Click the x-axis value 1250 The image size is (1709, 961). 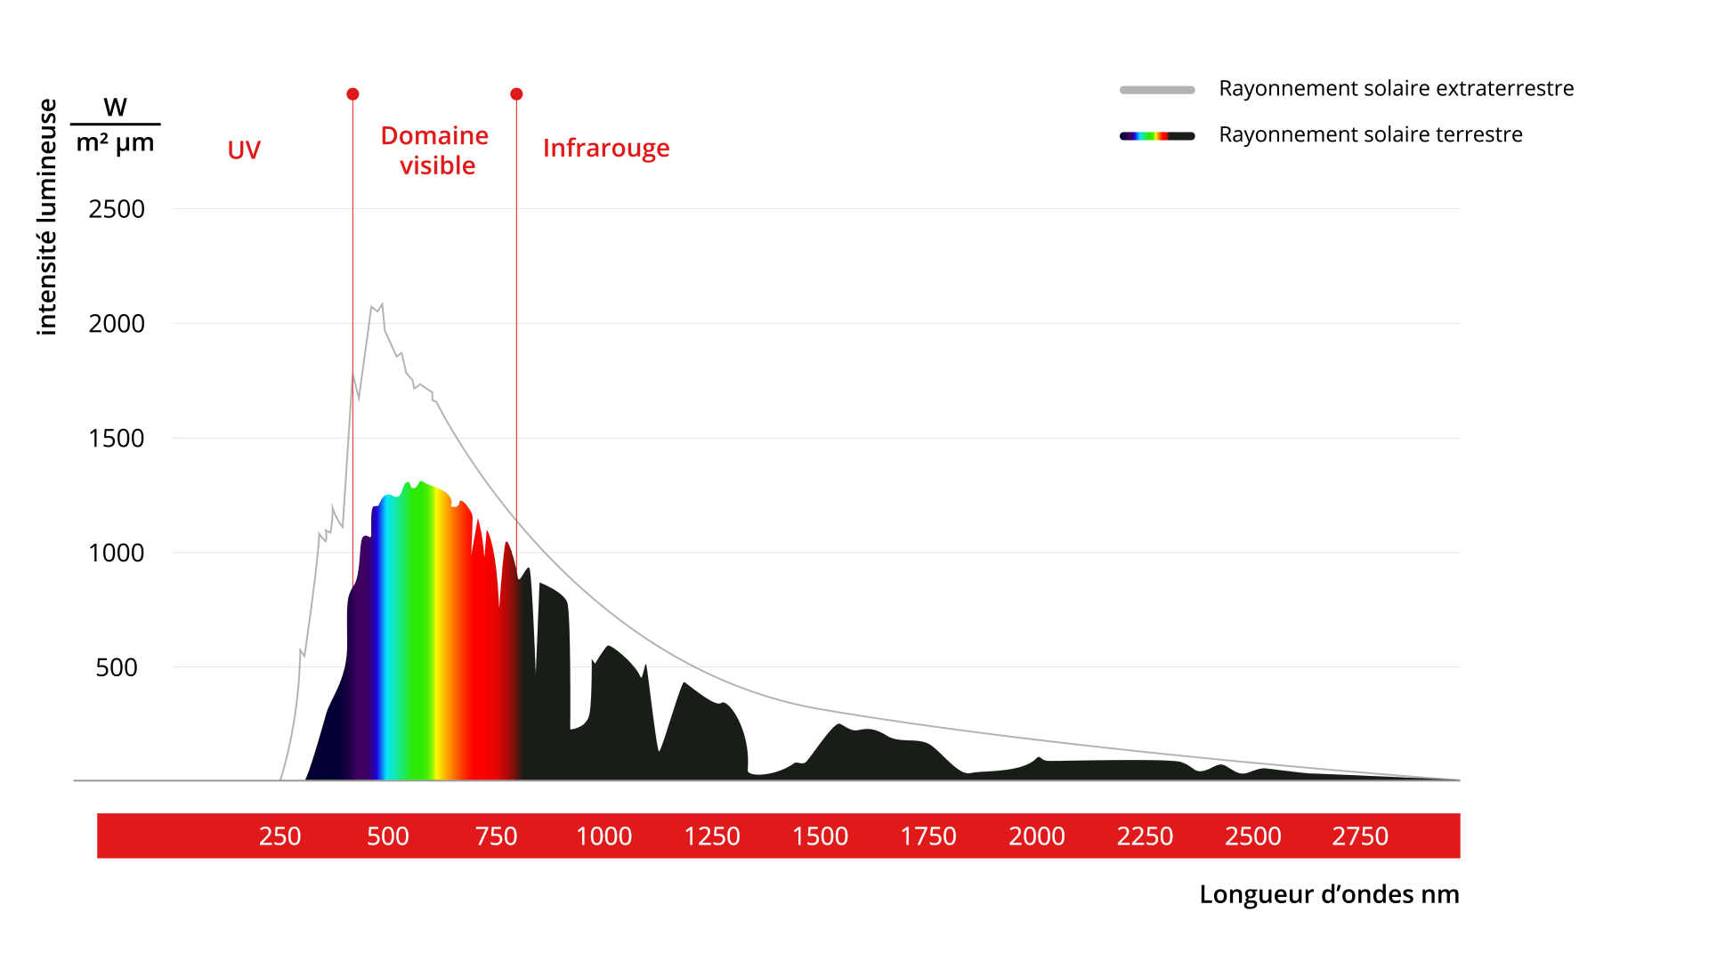pyautogui.click(x=712, y=836)
